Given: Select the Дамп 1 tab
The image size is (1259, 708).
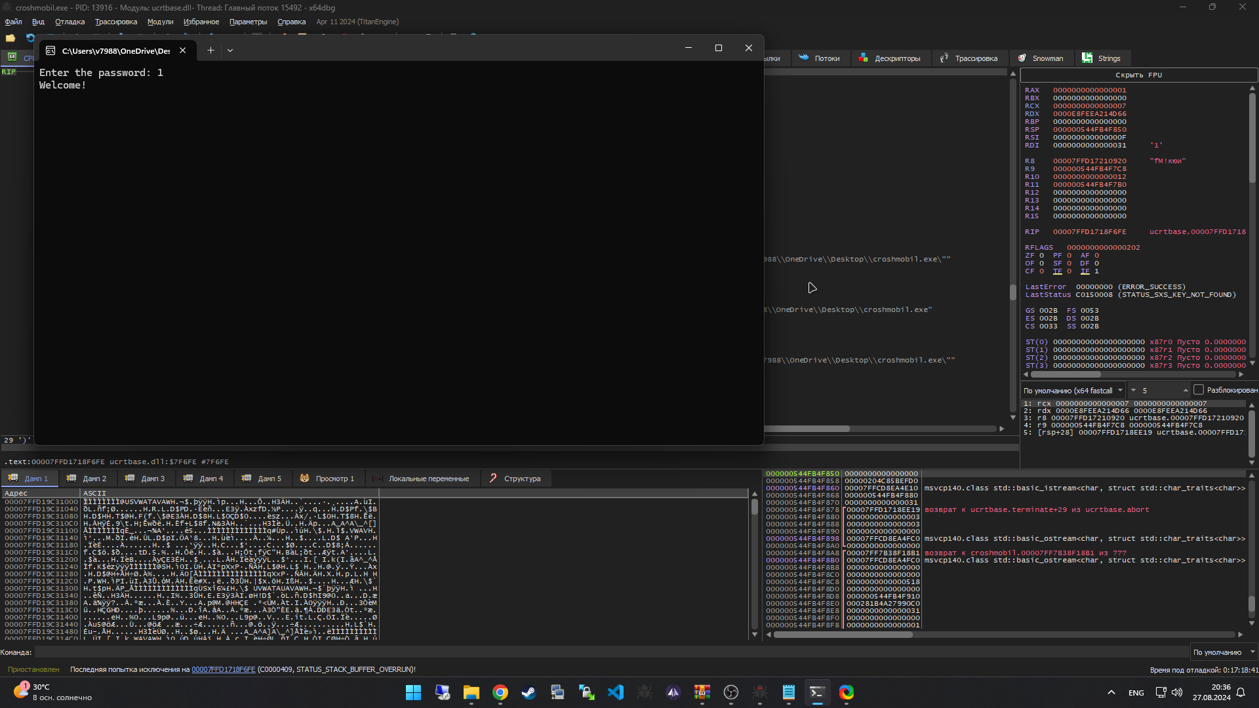Looking at the screenshot, I should pos(30,479).
